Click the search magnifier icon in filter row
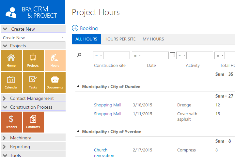This screenshot has height=157, width=235. click(79, 55)
